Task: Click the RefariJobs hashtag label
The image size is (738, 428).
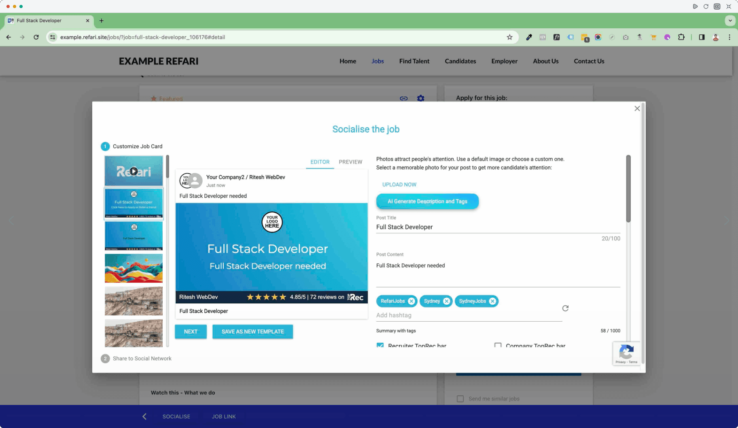Action: tap(392, 301)
